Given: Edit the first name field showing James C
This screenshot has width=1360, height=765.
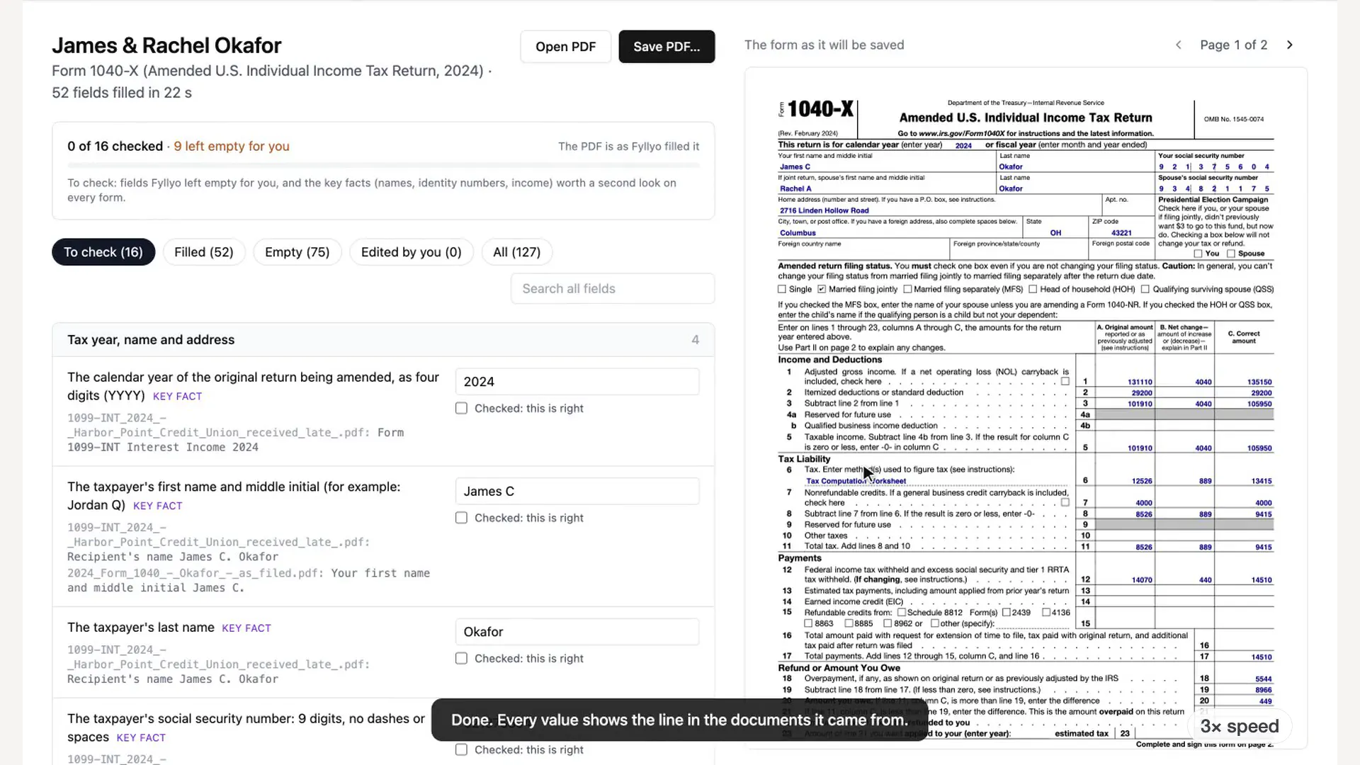Looking at the screenshot, I should [x=577, y=492].
